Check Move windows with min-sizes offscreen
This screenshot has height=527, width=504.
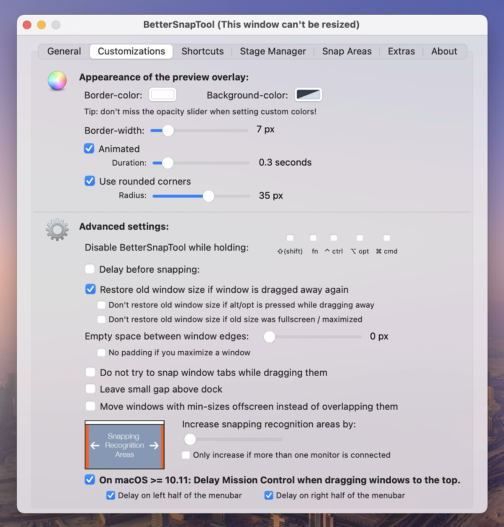[x=90, y=406]
